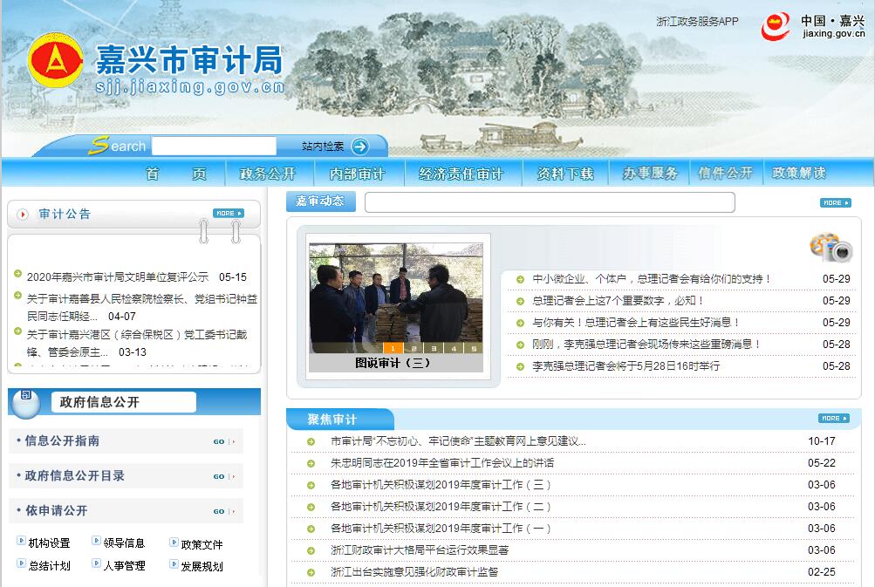Open the 政务公开 navigation menu
The image size is (875, 587).
267,174
